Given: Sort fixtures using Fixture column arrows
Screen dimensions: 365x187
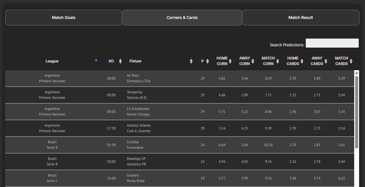Looking at the screenshot, I should (191, 61).
